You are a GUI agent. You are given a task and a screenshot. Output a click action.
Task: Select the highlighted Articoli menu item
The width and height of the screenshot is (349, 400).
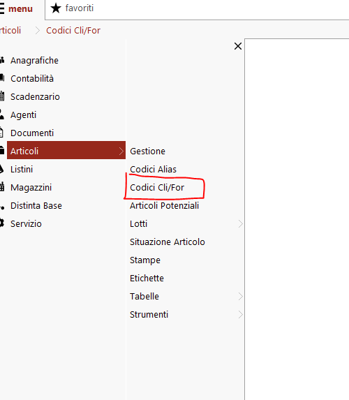click(x=66, y=150)
